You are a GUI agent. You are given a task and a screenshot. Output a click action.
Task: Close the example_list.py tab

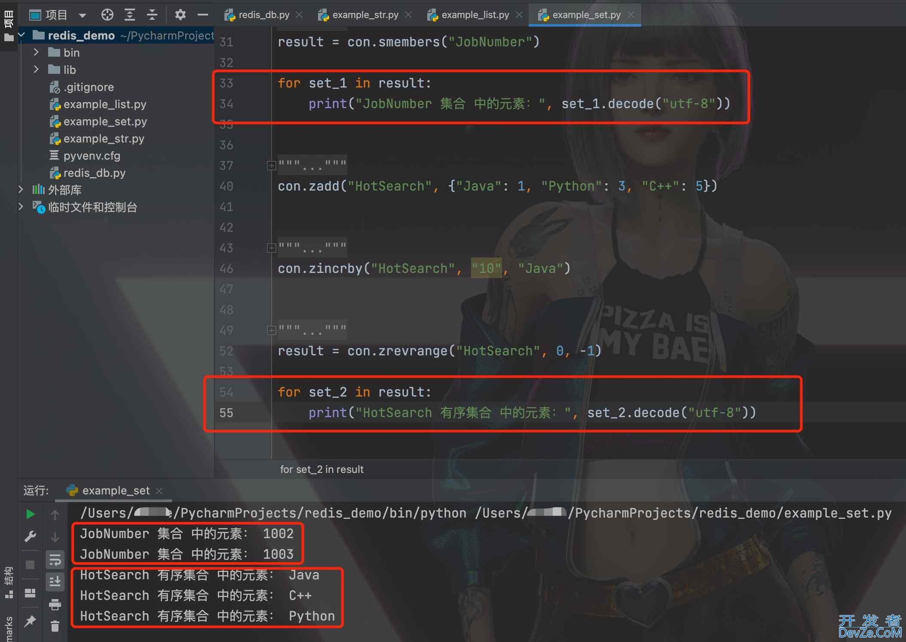pos(519,15)
